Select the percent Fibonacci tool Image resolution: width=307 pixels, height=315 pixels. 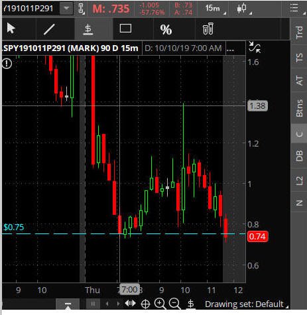tap(166, 29)
